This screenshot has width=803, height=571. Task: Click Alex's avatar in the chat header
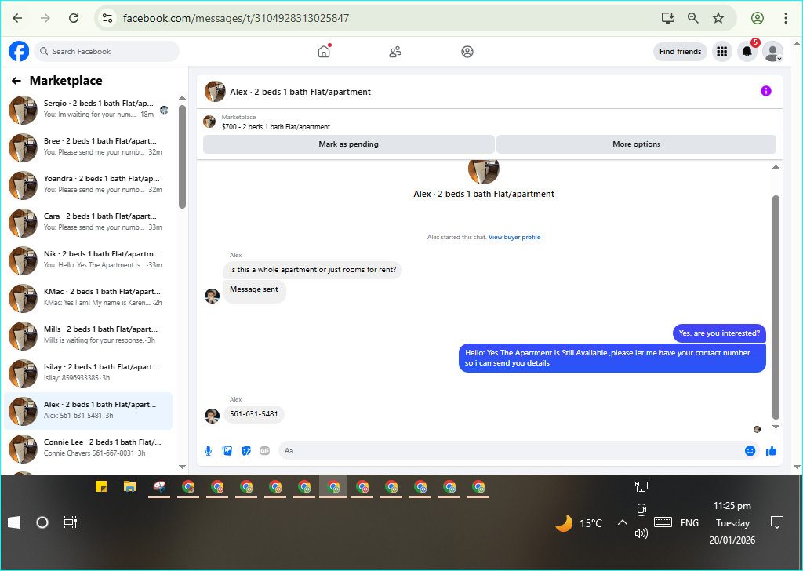tap(215, 92)
